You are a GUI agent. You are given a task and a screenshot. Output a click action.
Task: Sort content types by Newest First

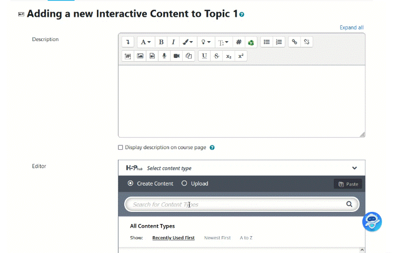click(217, 238)
